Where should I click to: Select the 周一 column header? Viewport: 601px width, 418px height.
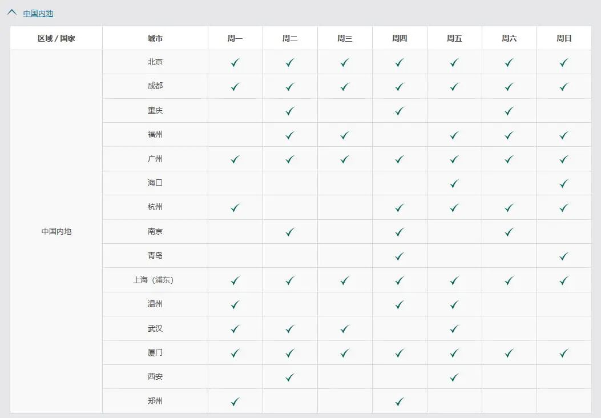(235, 38)
